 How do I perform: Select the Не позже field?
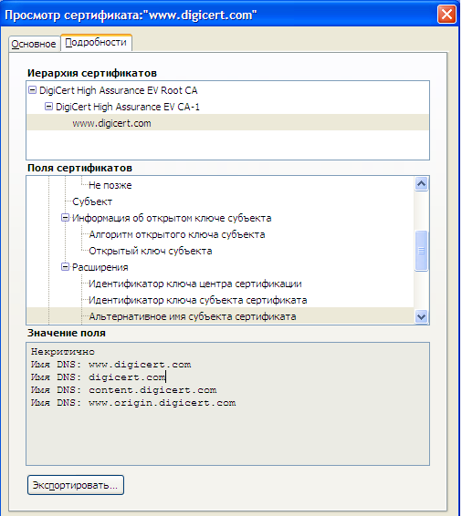point(110,185)
